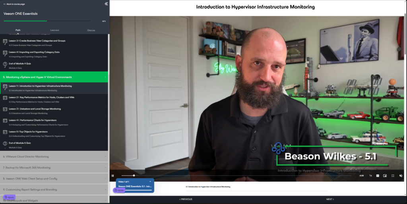
Task: Toggle closed captions on the video
Action: [378, 175]
